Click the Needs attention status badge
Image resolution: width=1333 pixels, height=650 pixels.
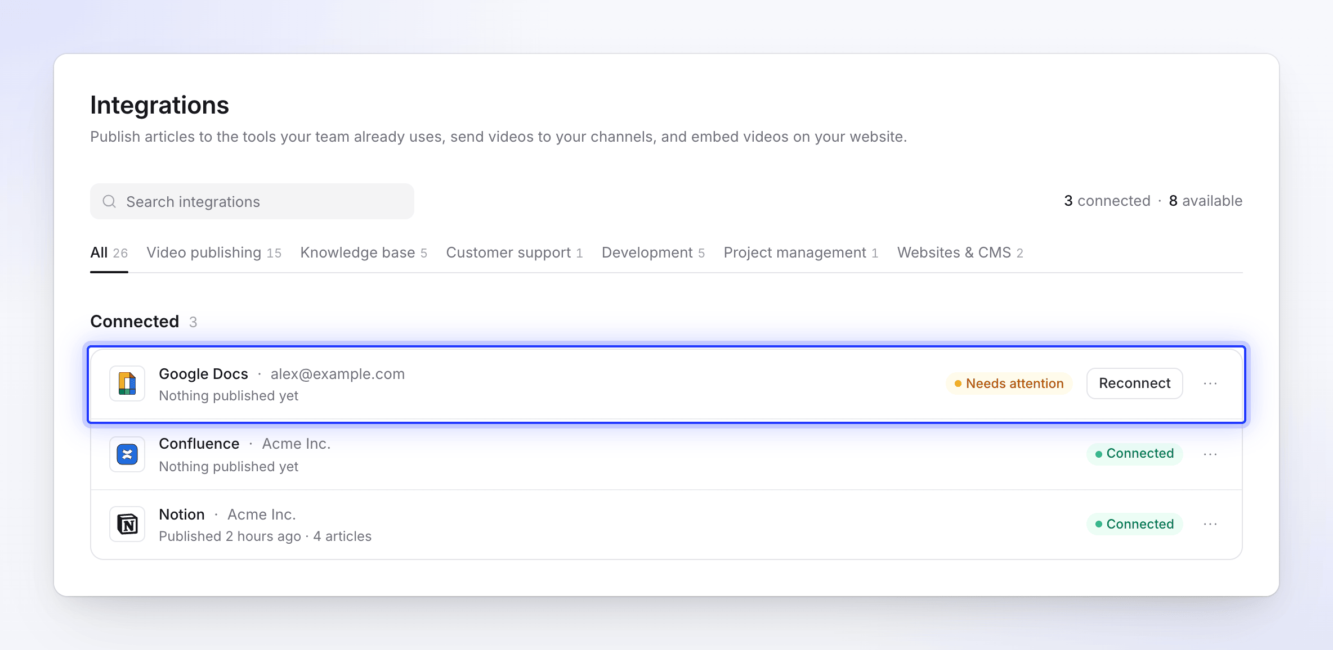(x=1009, y=383)
